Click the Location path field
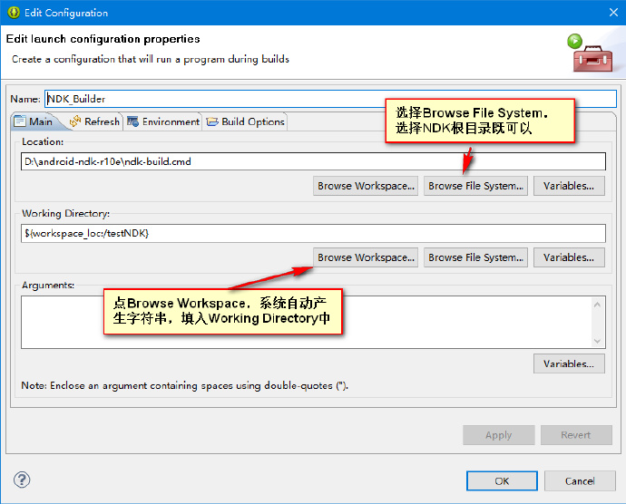Image resolution: width=626 pixels, height=504 pixels. click(313, 161)
